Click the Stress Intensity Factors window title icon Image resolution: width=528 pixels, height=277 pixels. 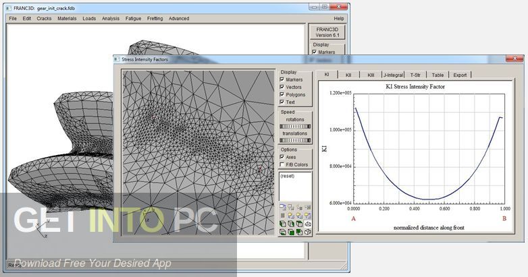coord(117,59)
